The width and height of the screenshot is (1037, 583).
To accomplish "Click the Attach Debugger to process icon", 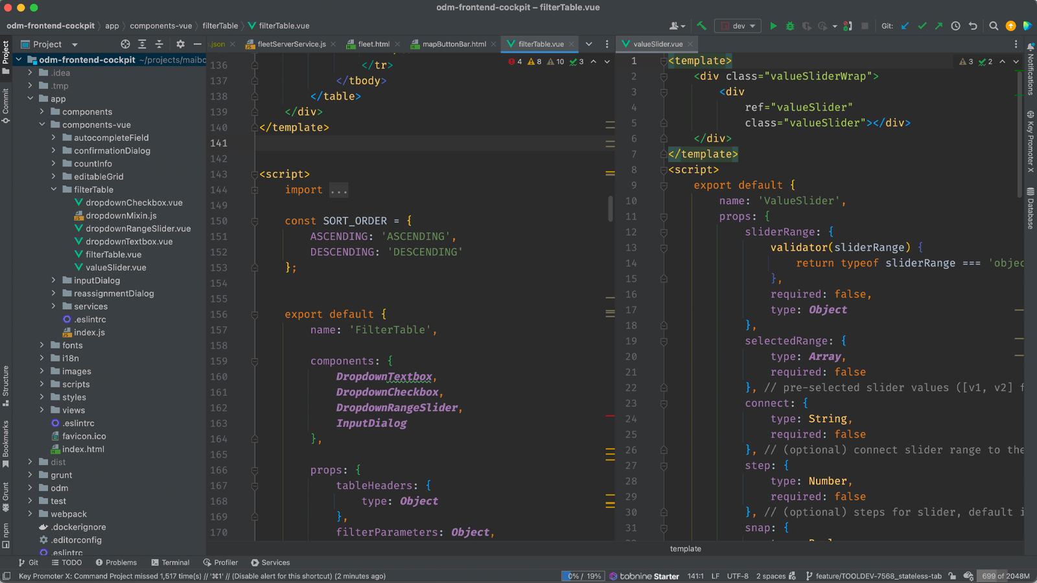I will [848, 26].
